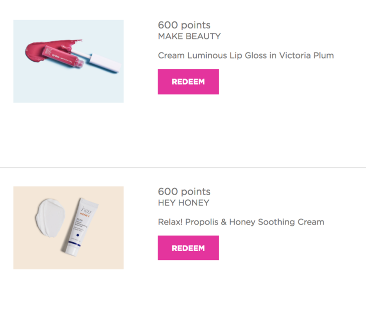Click the Hey Honey cream tube in photo
Screen dimensions: 366x310
point(80,227)
